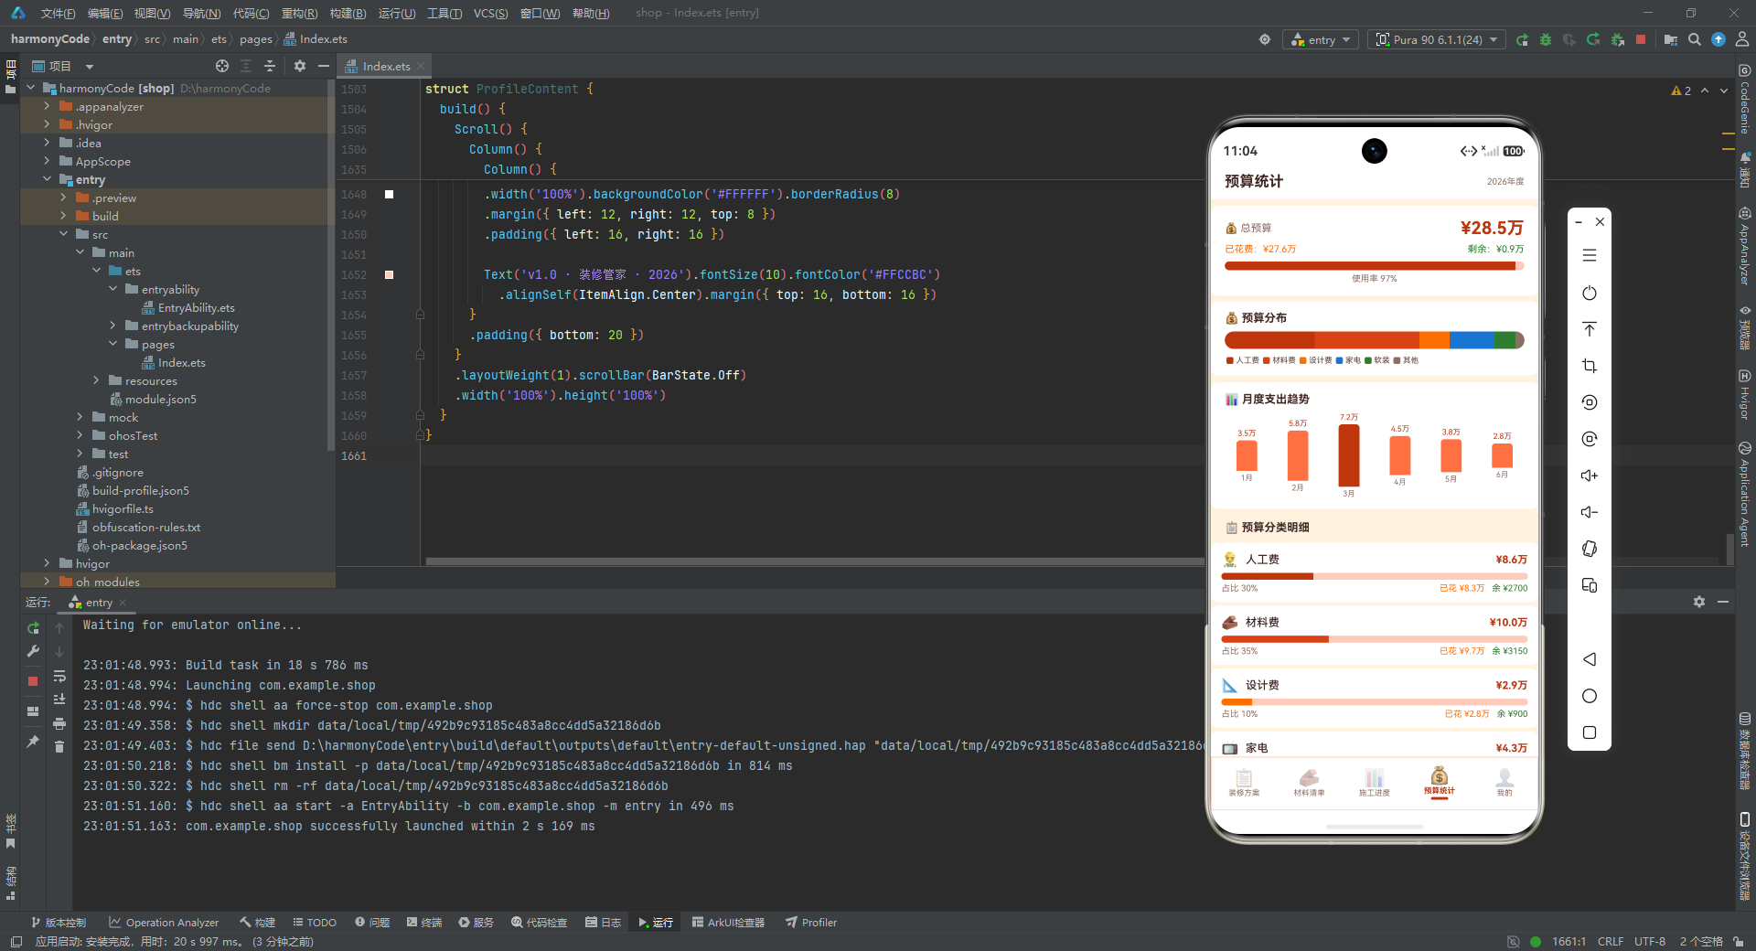The height and width of the screenshot is (951, 1756).
Task: Click white color gutter marker on line 1648
Action: tap(389, 194)
